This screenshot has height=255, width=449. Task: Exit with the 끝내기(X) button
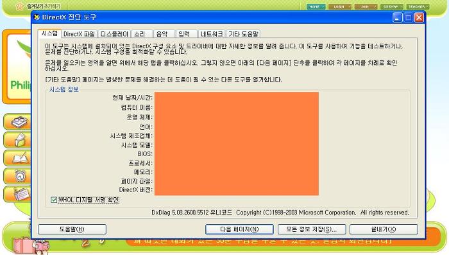384,229
